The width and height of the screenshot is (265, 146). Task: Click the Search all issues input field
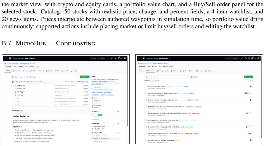click(x=167, y=77)
